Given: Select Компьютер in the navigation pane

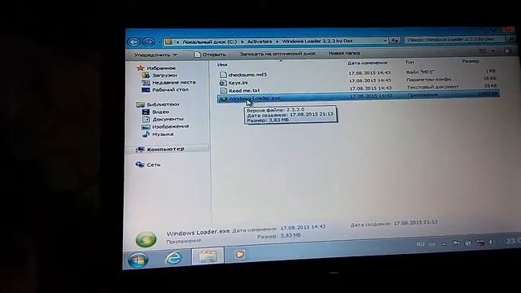Looking at the screenshot, I should [x=165, y=149].
